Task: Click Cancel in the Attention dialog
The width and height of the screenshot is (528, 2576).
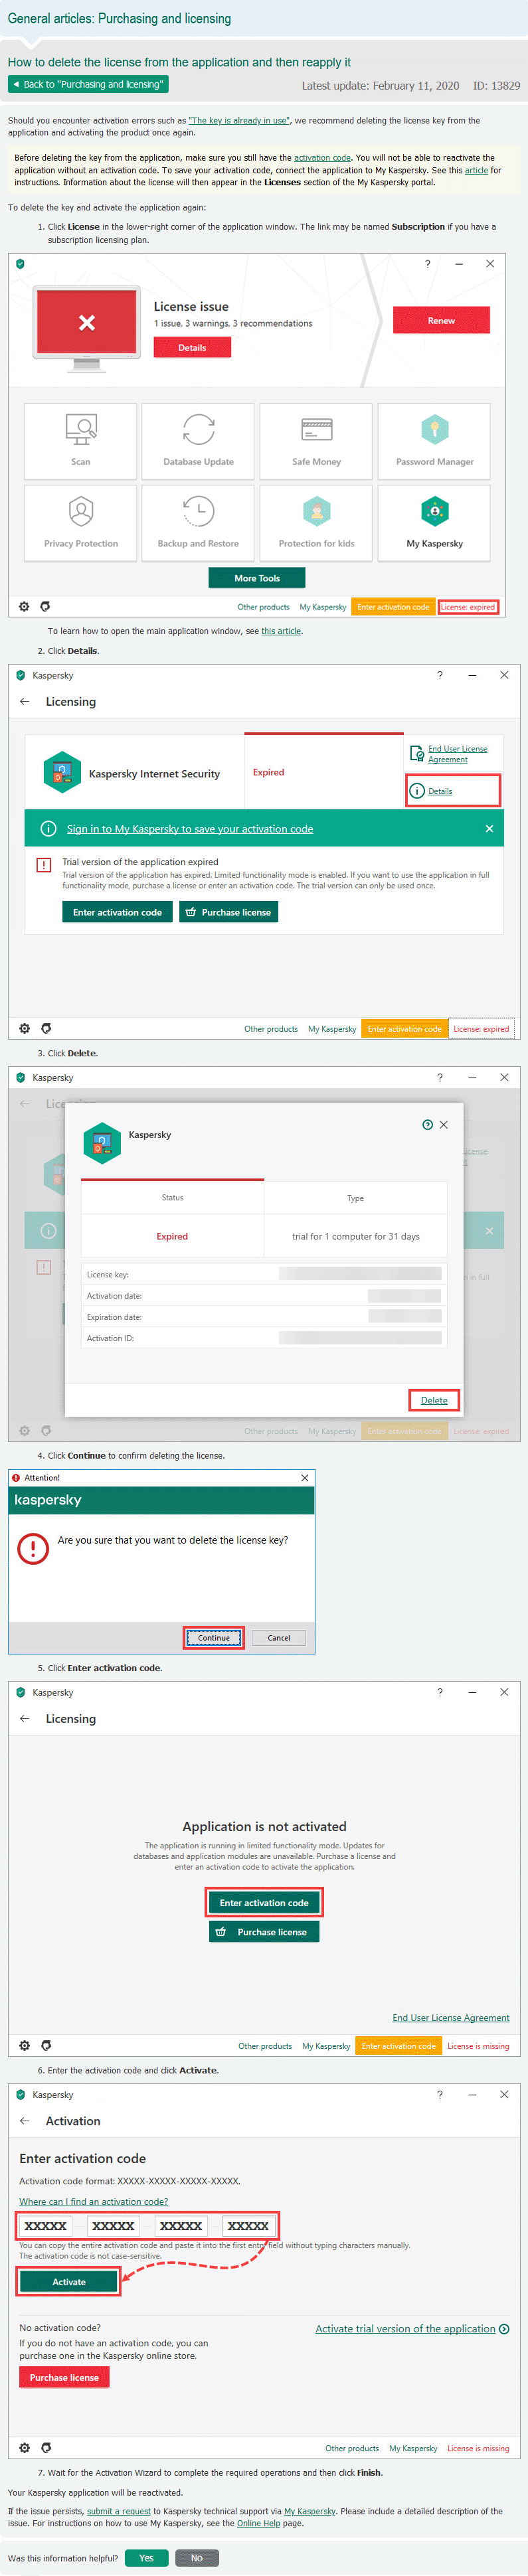Action: coord(279,1638)
